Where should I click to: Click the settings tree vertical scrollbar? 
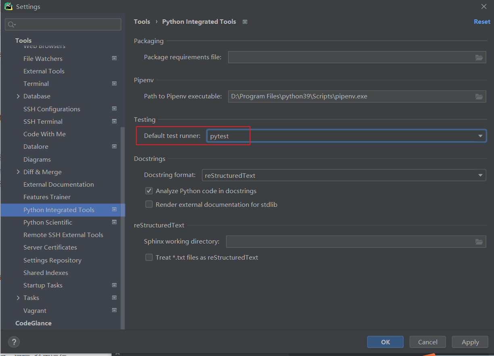tap(123, 228)
